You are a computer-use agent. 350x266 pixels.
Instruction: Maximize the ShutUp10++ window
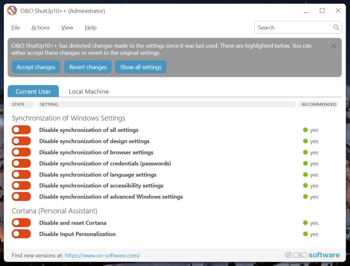click(322, 11)
